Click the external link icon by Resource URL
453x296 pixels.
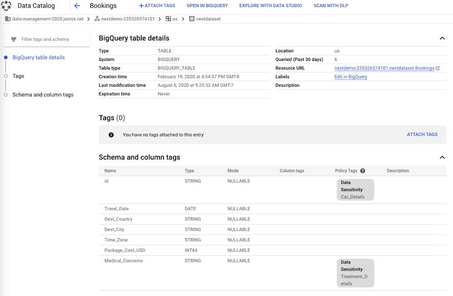coord(438,68)
